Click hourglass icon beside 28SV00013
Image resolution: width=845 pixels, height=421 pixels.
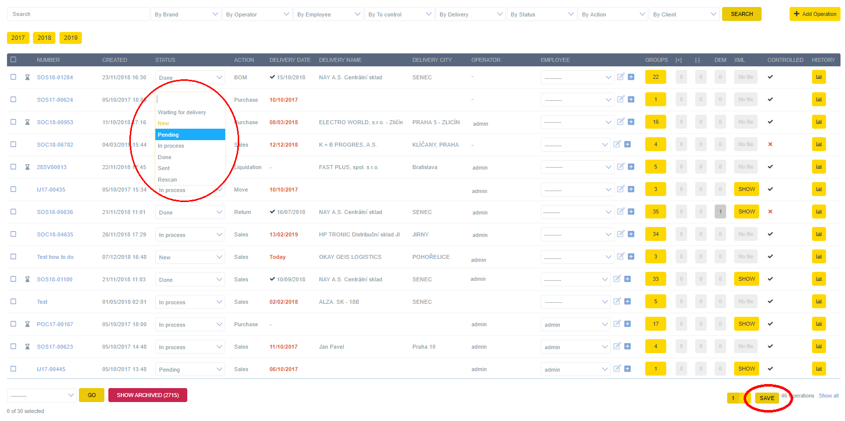(x=27, y=167)
